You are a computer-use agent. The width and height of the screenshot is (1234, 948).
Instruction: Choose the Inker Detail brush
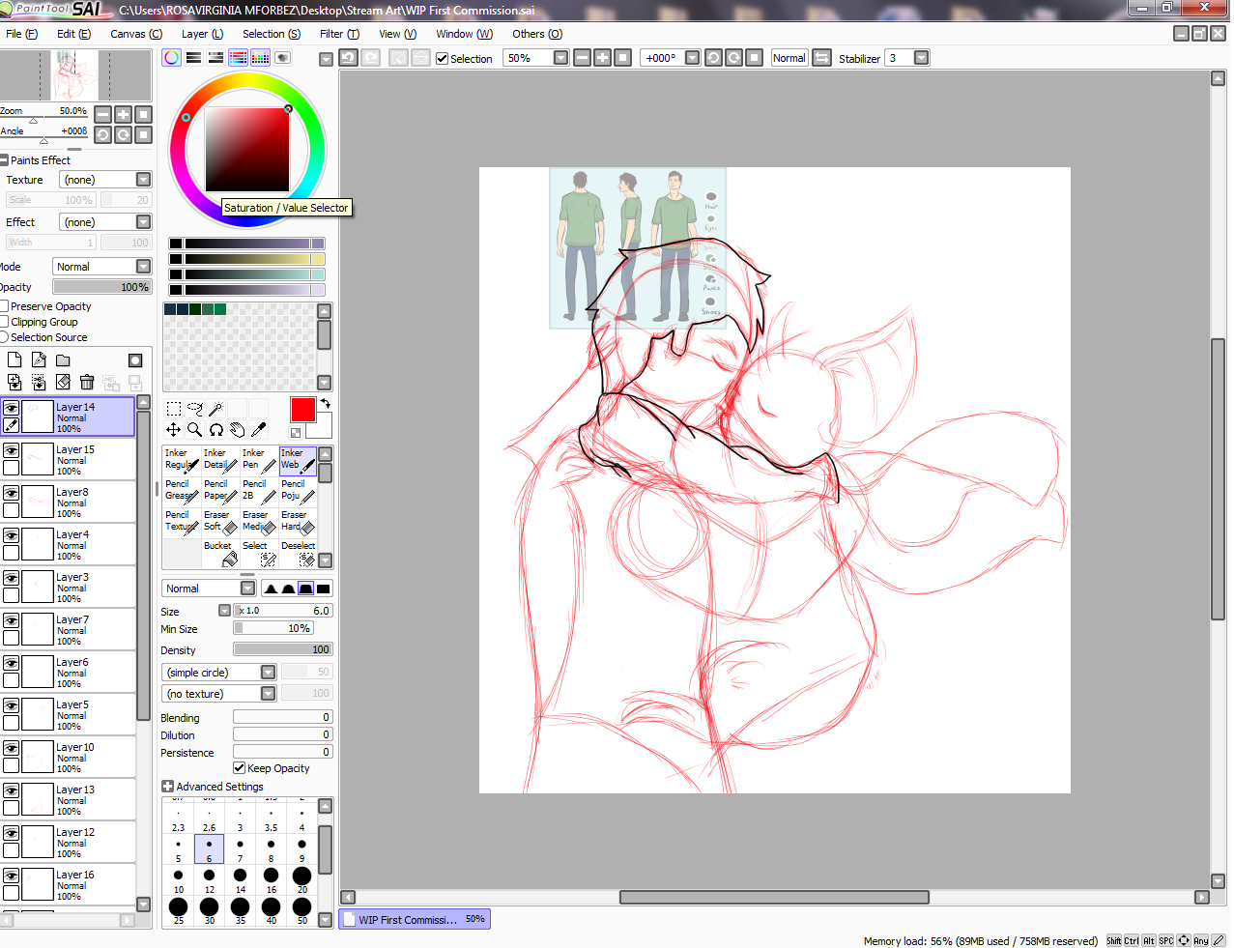click(220, 460)
